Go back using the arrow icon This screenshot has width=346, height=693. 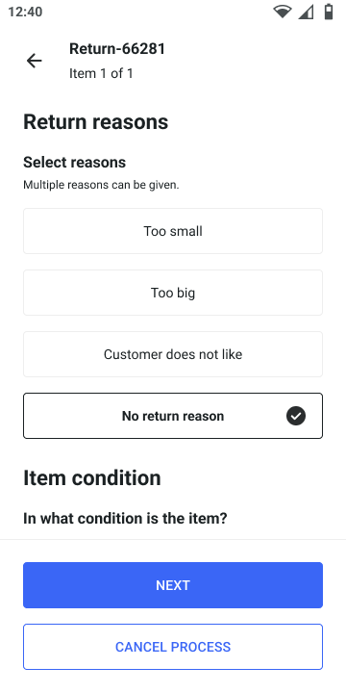[34, 61]
